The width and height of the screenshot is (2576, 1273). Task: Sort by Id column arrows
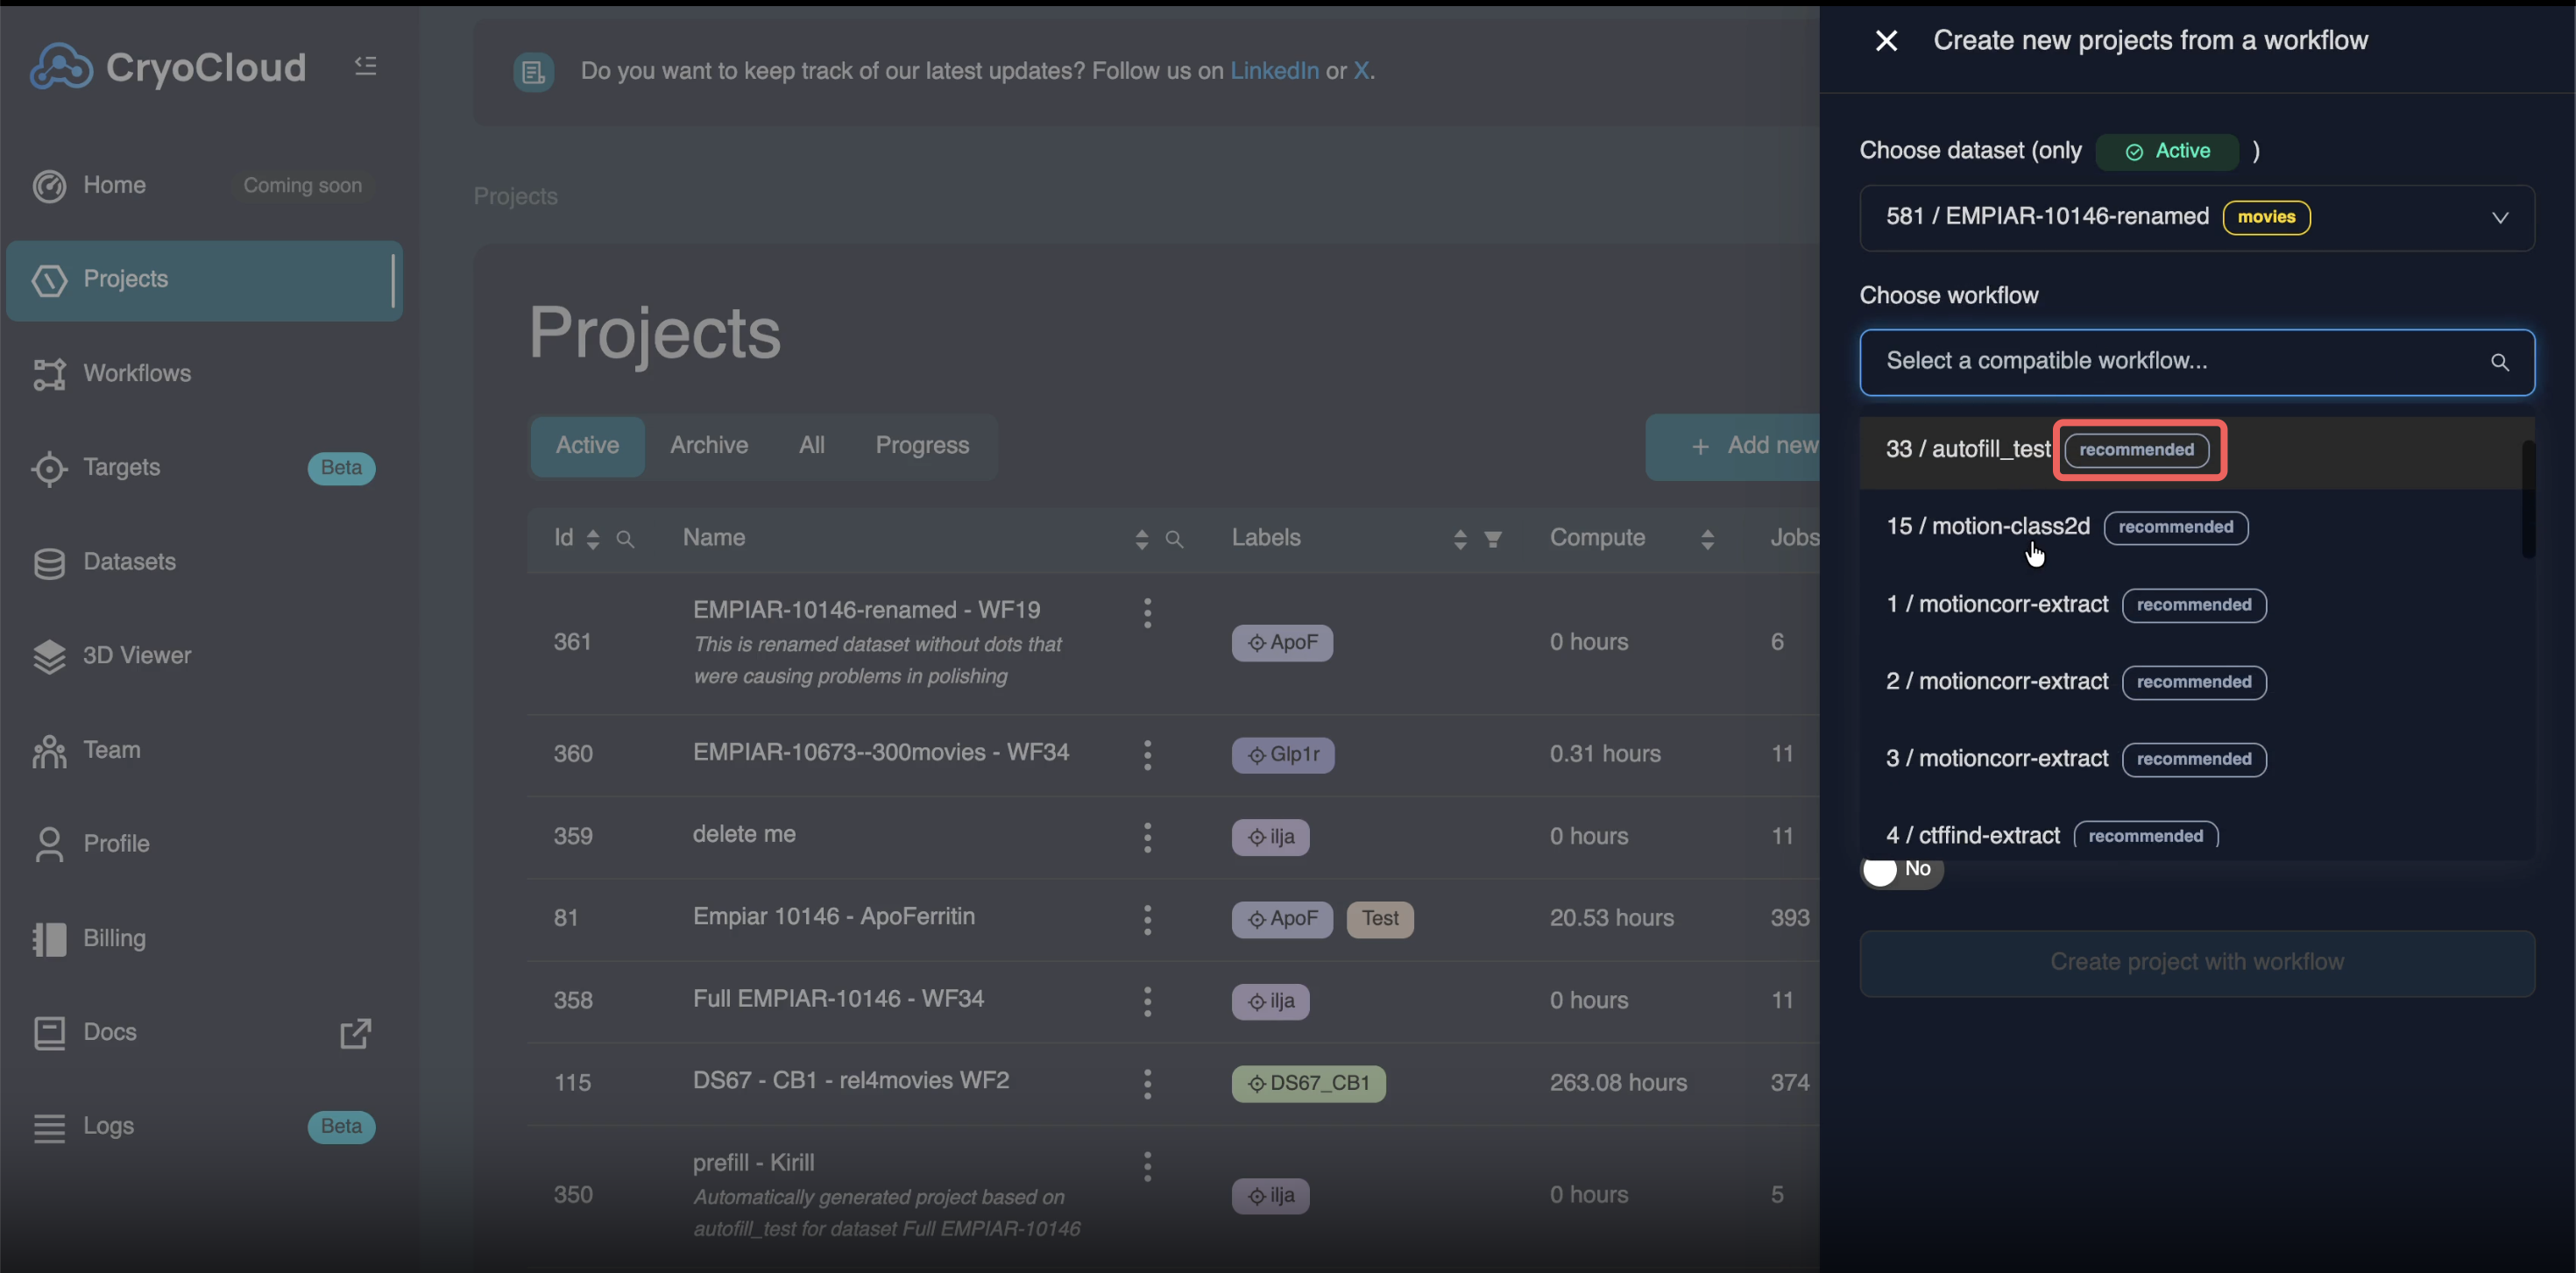(x=592, y=540)
